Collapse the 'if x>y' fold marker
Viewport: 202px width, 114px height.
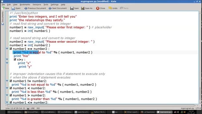tap(7, 60)
